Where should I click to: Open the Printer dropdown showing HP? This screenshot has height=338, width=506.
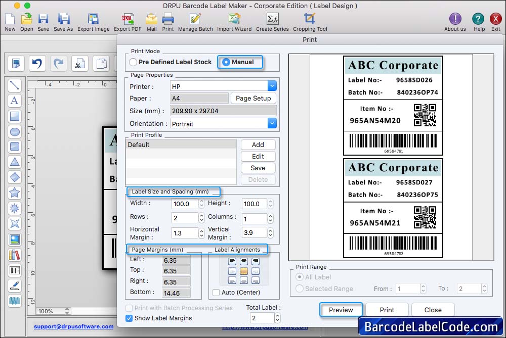click(272, 85)
